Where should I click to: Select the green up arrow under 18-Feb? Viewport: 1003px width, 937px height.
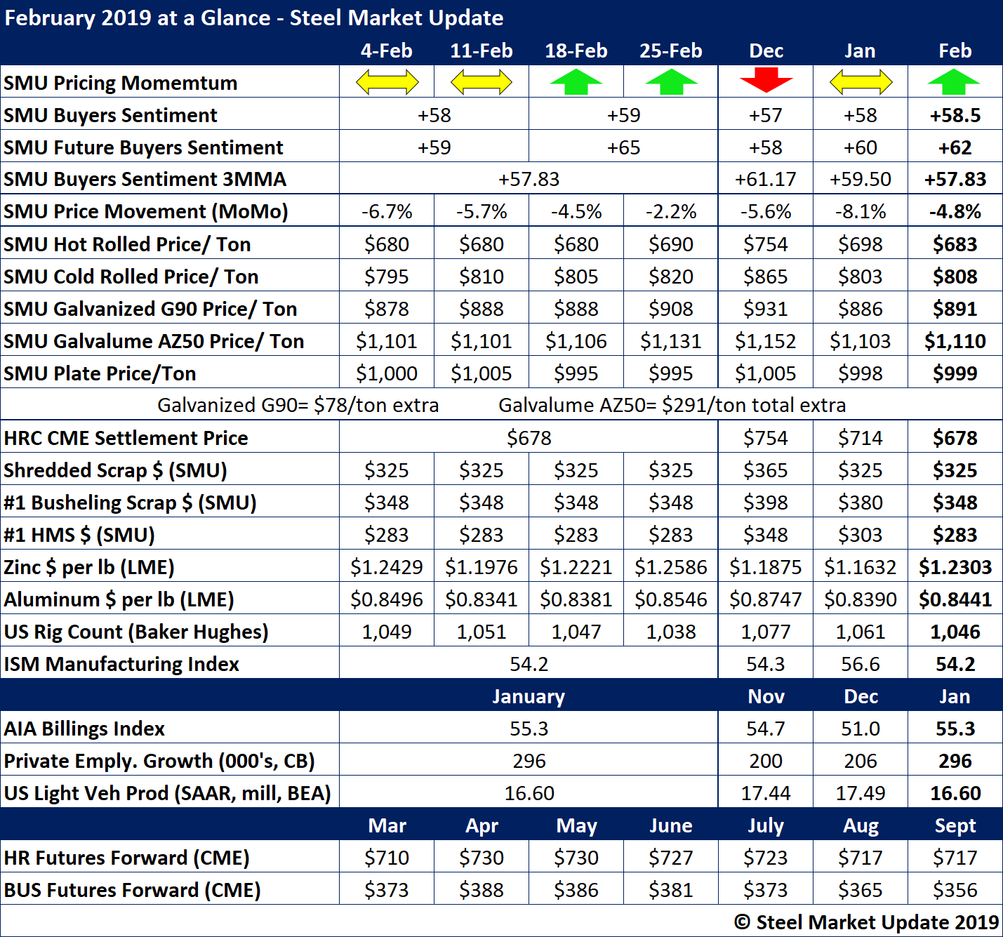(576, 82)
